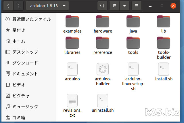This screenshot has width=184, height=123.
Task: Click the examples file name label
Action: tap(72, 31)
